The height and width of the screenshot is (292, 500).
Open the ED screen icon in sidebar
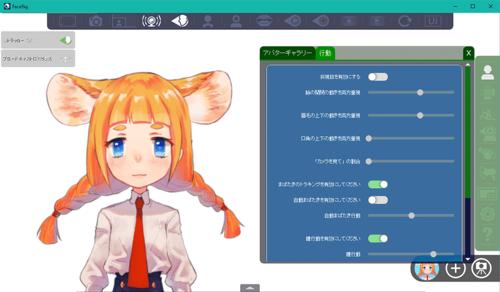tap(487, 194)
